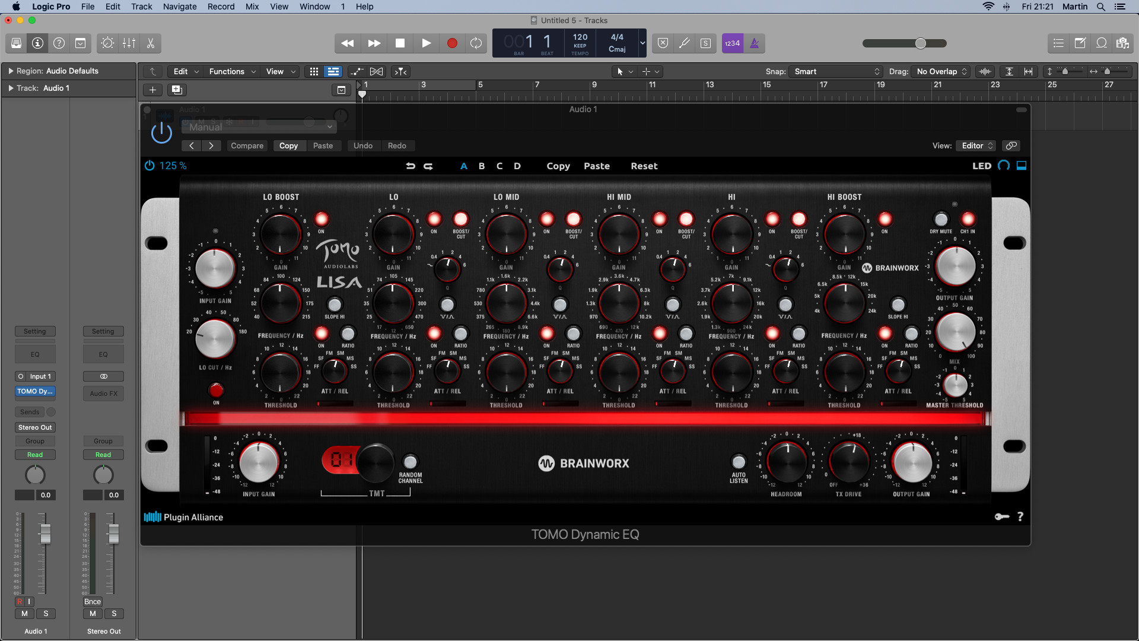The image size is (1139, 641).
Task: Open the Editors scissors icon
Action: point(150,43)
